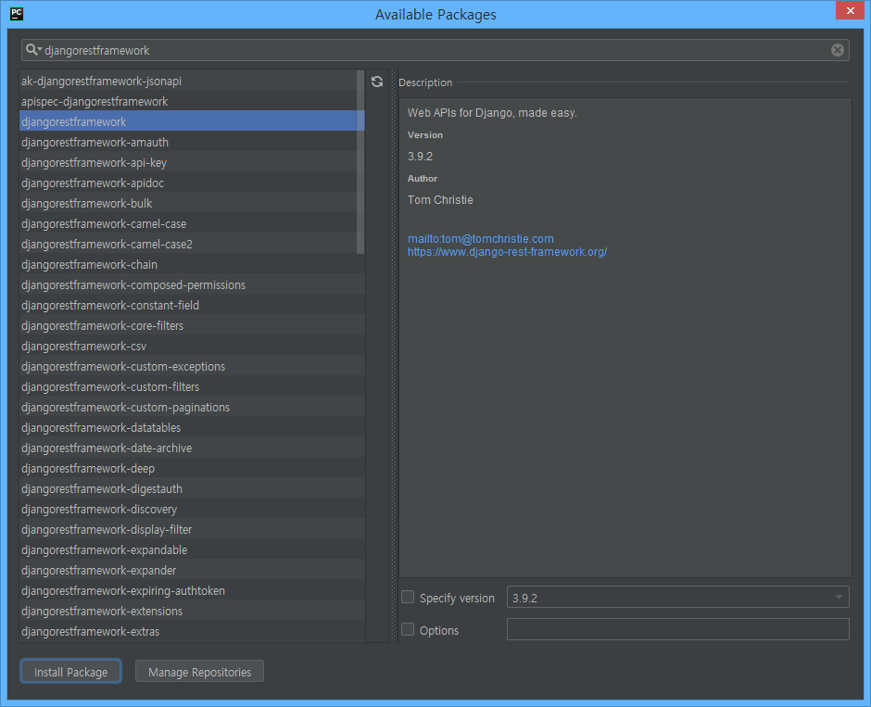Select djangorestframework-constant-field package

click(x=192, y=305)
